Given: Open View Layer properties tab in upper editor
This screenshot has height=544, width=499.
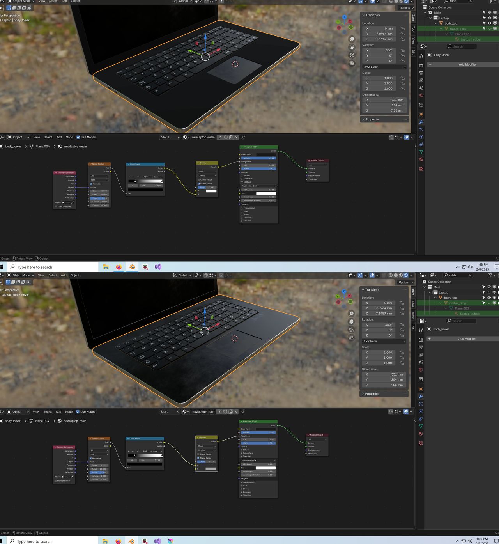Looking at the screenshot, I should point(421,80).
